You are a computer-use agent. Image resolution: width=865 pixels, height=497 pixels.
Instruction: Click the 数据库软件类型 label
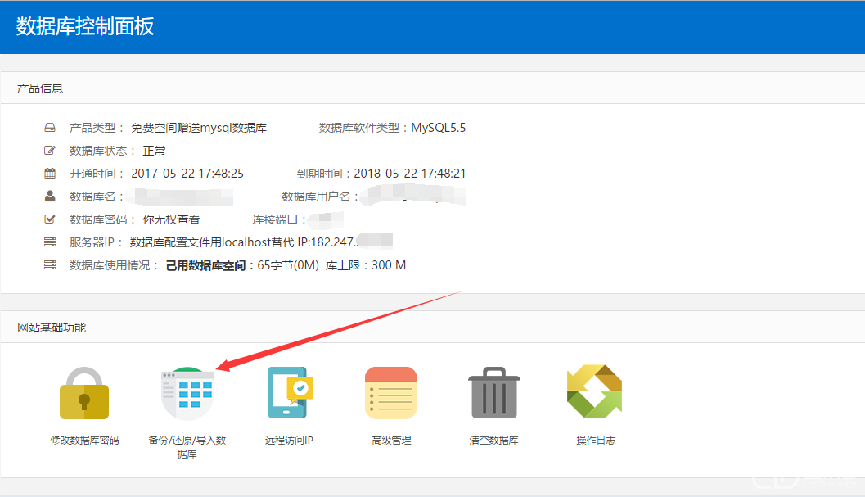click(x=359, y=128)
